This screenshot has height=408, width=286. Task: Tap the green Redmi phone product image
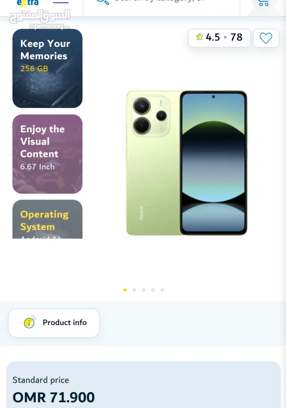[x=186, y=163]
